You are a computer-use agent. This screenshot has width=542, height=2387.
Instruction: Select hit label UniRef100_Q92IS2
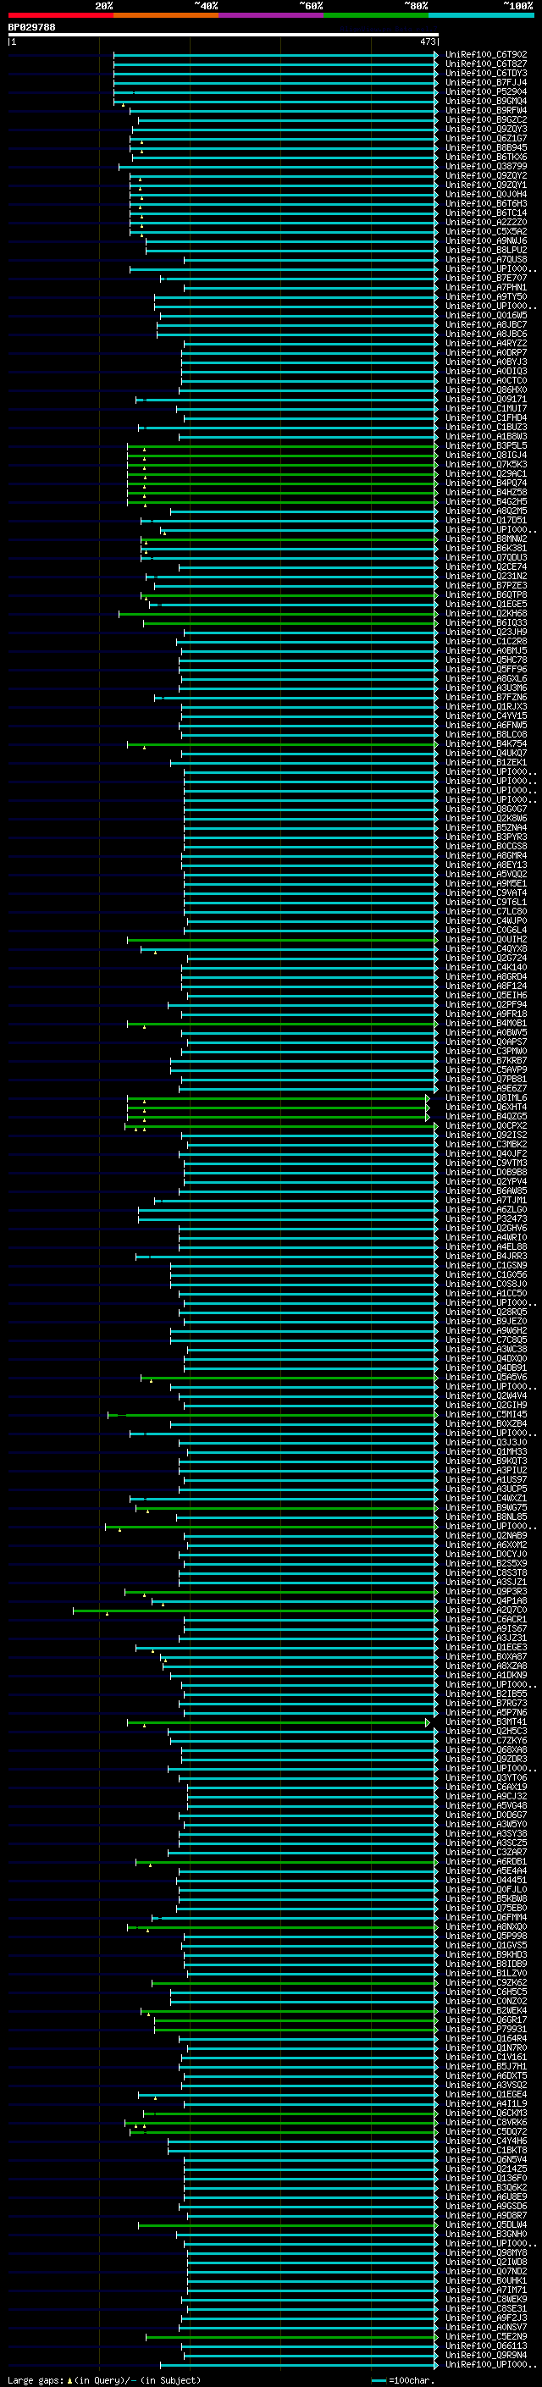tap(486, 1135)
